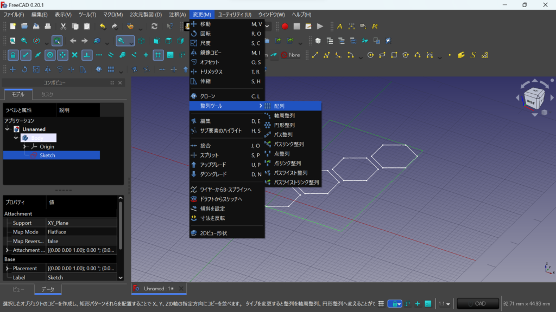Toggle the Snap Lock padlock in the toolbar
Screen dimensions: 556x312
(13, 55)
